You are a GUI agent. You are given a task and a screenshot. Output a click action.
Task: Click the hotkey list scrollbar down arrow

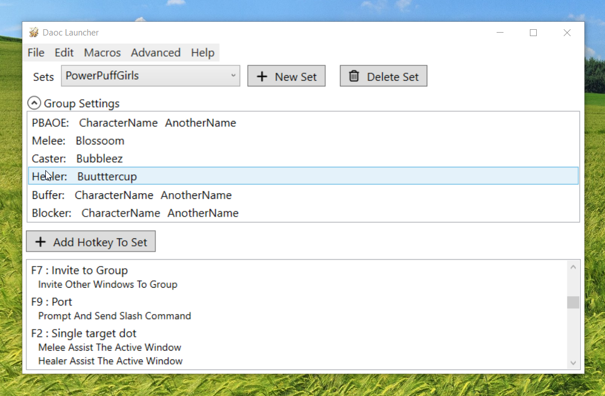pyautogui.click(x=573, y=363)
